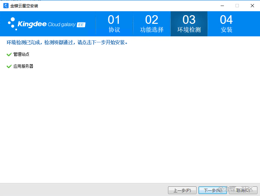This screenshot has width=260, height=196.
Task: Click the 金蝶云星空安装 window title
Action: [24, 6]
